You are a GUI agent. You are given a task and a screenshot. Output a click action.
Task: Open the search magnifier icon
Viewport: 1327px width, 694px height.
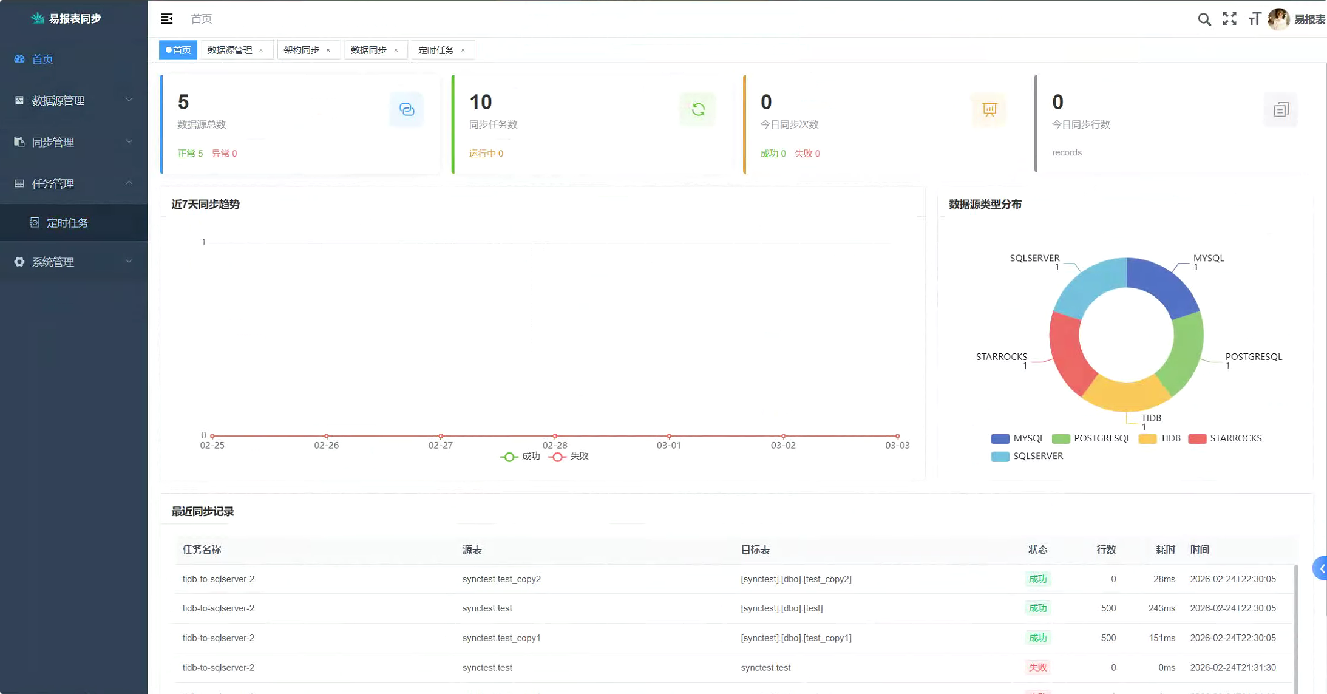[1204, 19]
